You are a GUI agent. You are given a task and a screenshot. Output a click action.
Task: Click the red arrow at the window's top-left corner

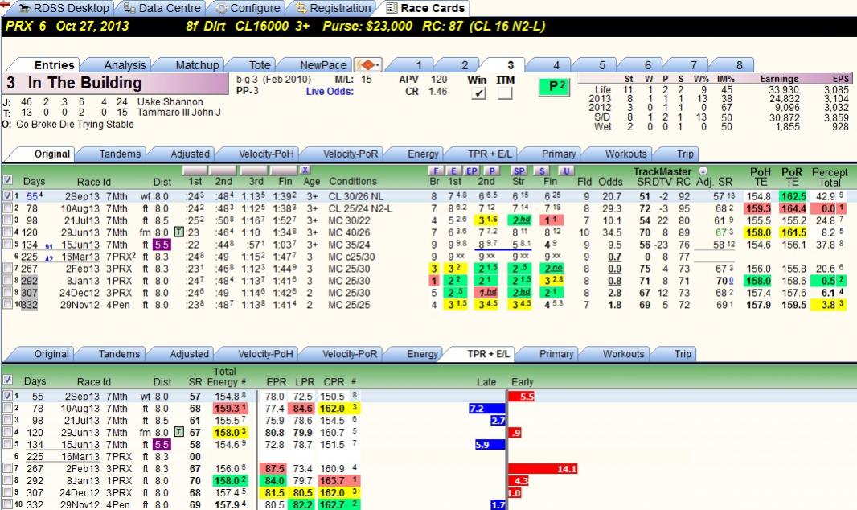pyautogui.click(x=6, y=4)
